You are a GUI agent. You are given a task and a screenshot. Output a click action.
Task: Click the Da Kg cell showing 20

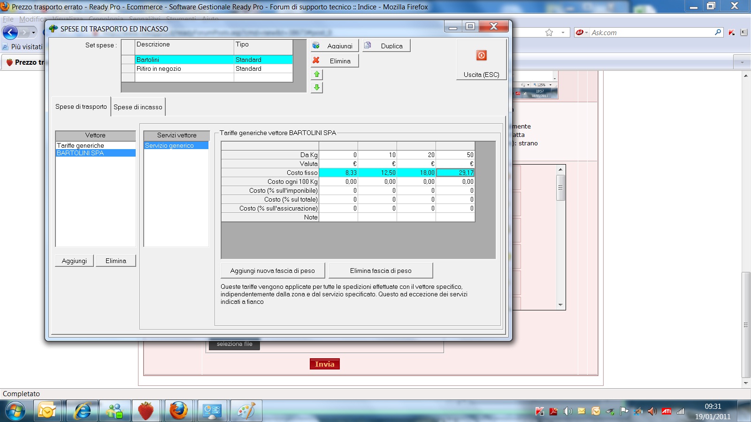(416, 155)
